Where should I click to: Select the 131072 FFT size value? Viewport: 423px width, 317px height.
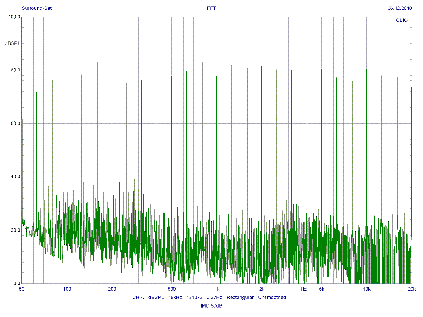[194, 297]
